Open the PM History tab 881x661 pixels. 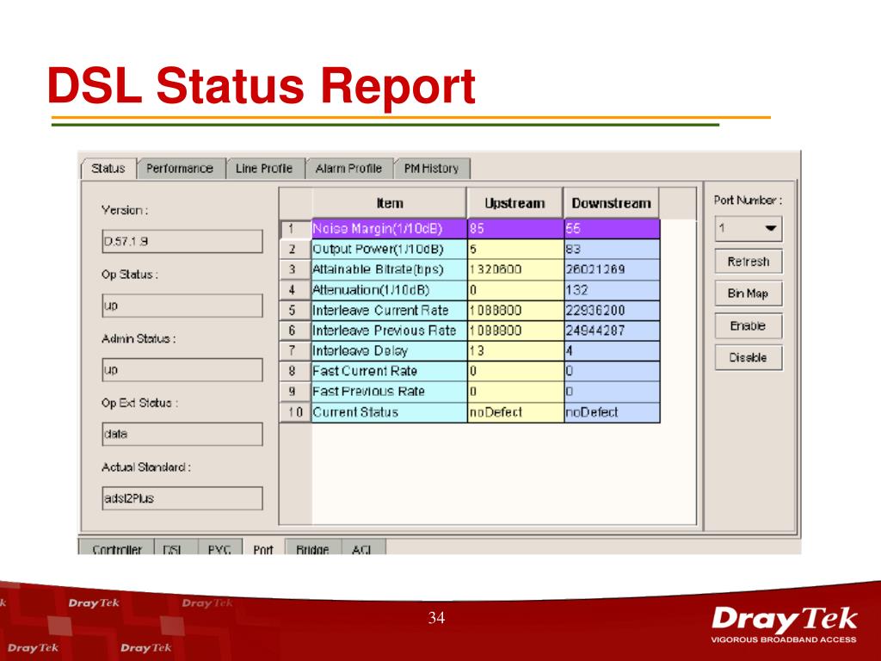tap(432, 168)
